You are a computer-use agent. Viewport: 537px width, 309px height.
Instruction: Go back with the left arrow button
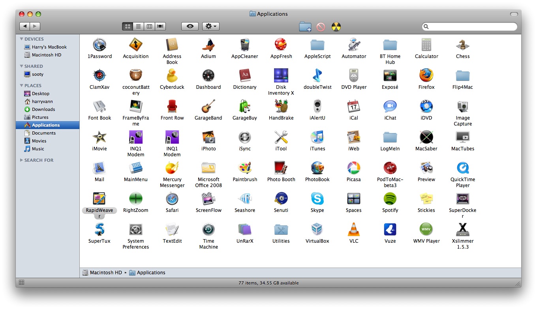[24, 26]
